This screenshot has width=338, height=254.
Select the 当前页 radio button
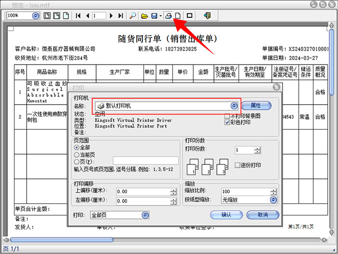pos(76,154)
